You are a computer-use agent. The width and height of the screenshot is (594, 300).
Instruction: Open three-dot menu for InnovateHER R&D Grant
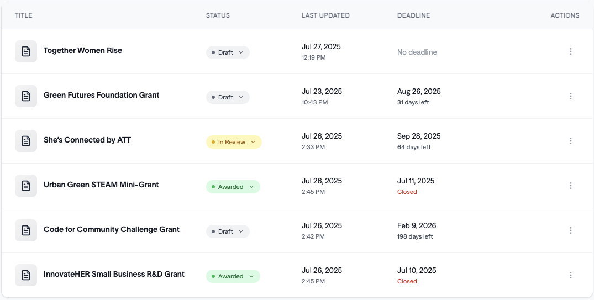(x=570, y=275)
